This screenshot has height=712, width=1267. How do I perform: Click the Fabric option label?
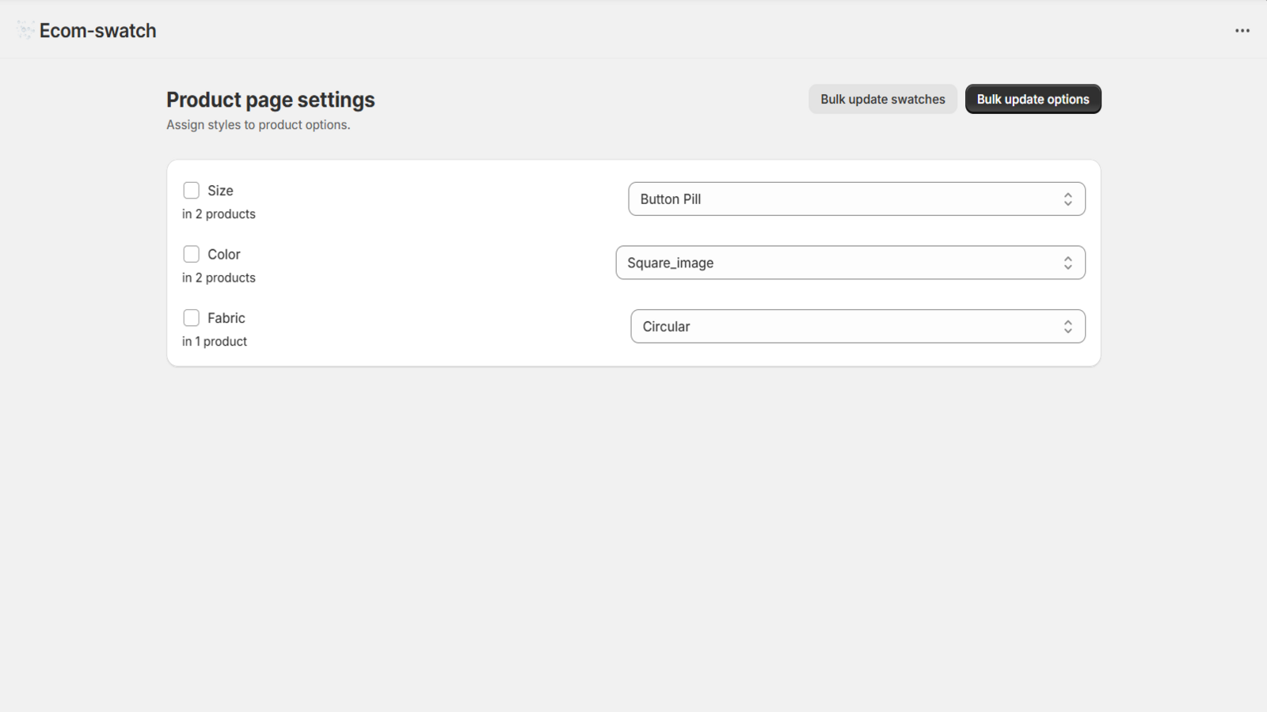click(226, 318)
